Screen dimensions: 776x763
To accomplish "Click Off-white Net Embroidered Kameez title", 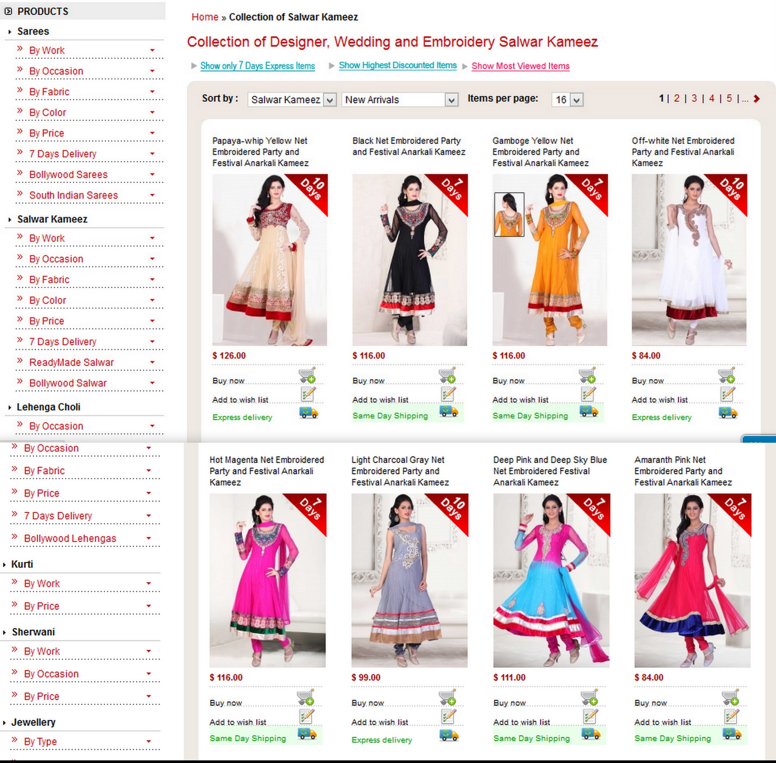I will coord(683,152).
